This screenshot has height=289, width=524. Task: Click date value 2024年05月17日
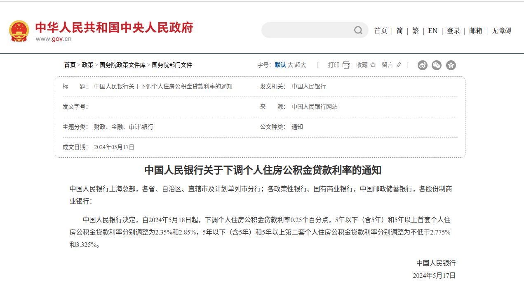pos(114,147)
